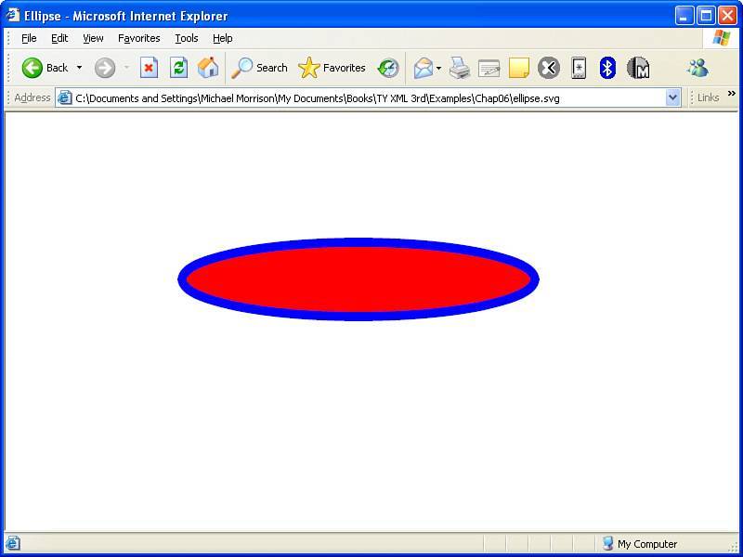This screenshot has width=743, height=557.
Task: Click the Windows flag throbber logo
Action: (722, 38)
